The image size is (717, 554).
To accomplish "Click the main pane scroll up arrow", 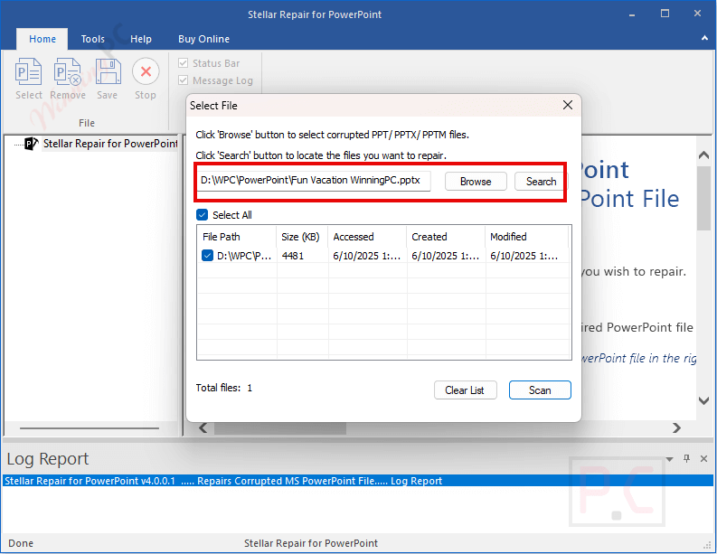I will coord(703,155).
